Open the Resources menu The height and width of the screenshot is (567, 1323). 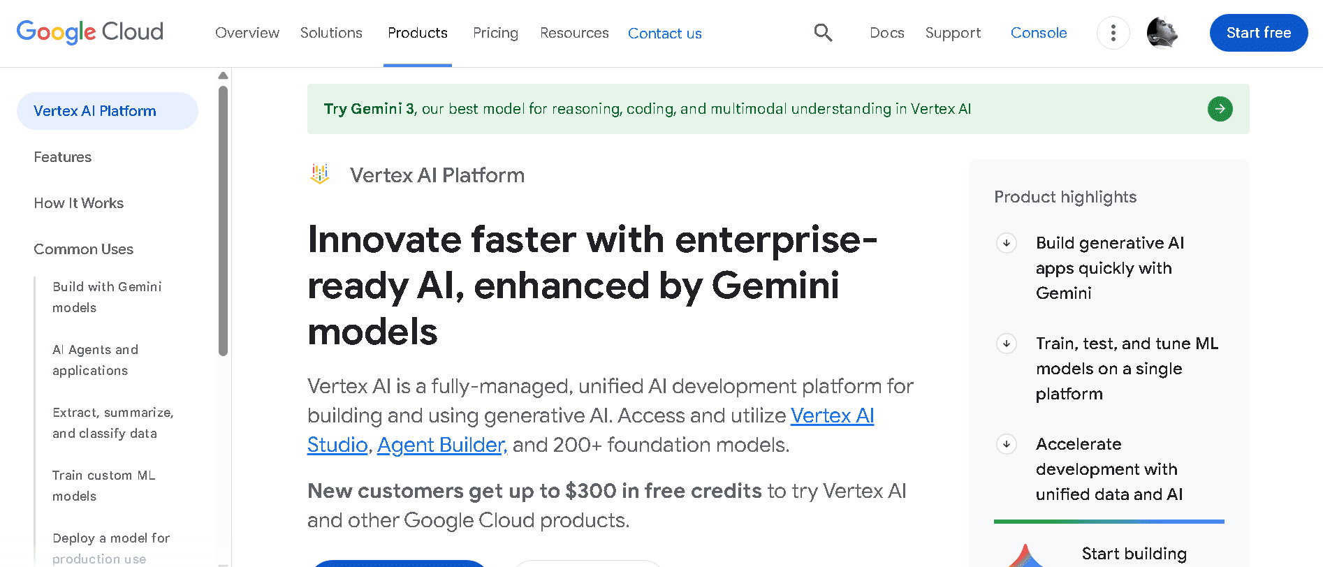pos(574,33)
